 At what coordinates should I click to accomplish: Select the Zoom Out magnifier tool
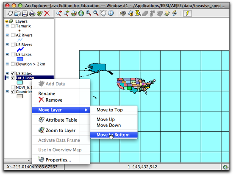pos(96,13)
